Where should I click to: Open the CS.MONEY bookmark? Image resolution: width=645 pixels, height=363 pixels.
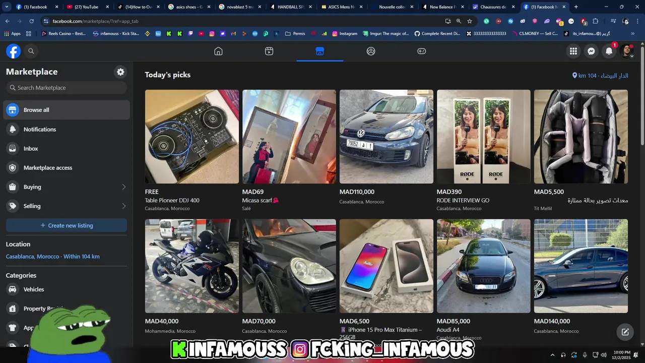534,34
